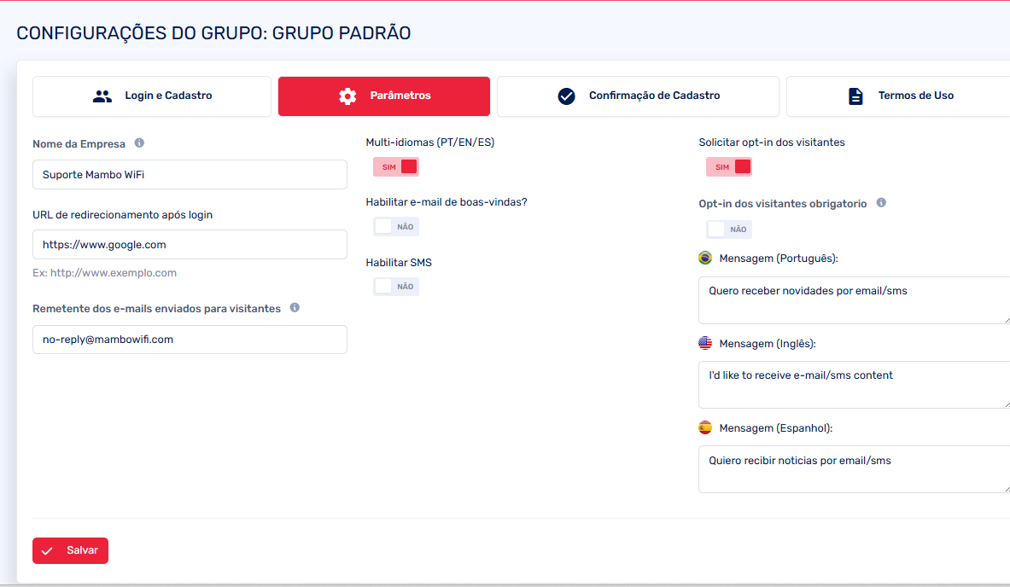Click info icon next to Remetente dos e-mails

pyautogui.click(x=295, y=308)
